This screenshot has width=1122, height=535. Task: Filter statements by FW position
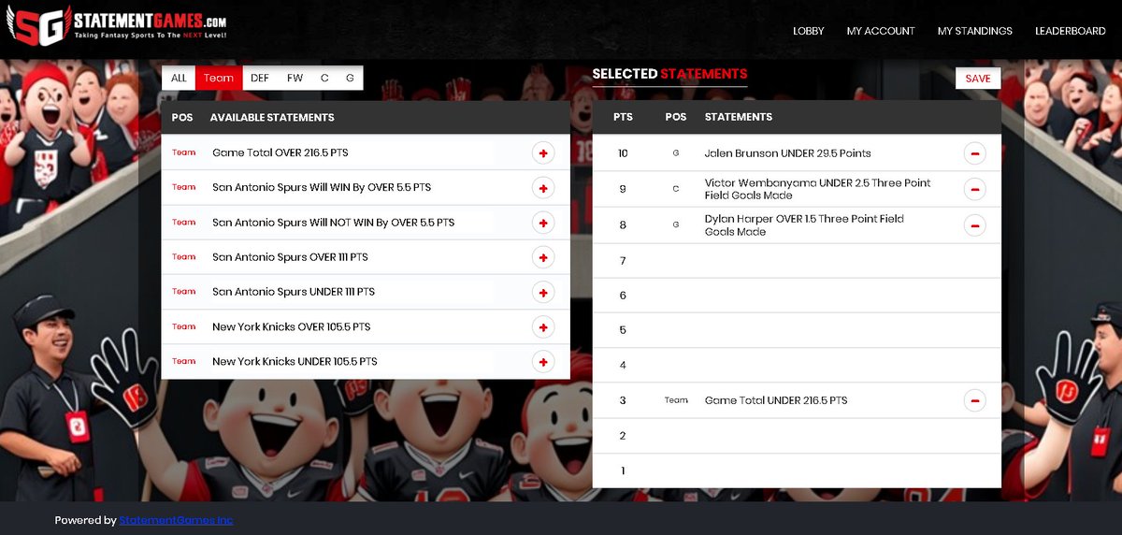tap(295, 79)
